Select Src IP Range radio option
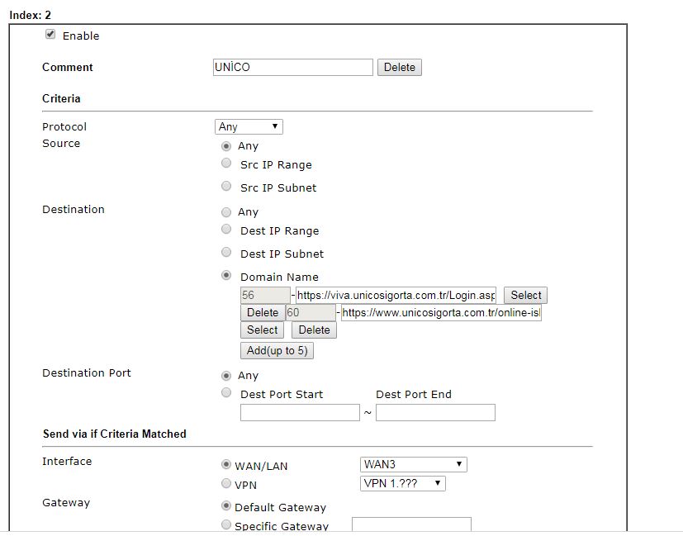 click(x=226, y=164)
